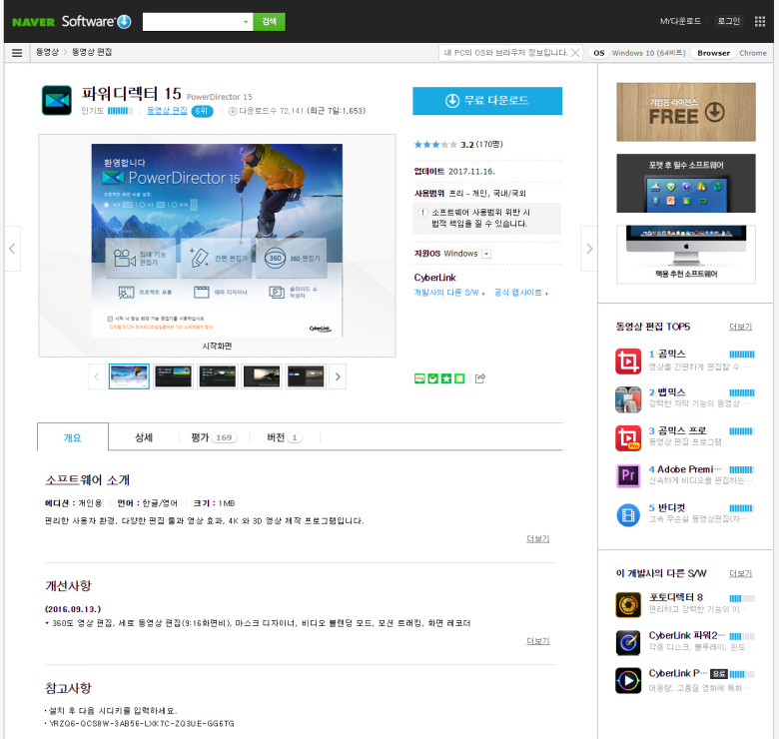Viewport: 779px width, 739px height.
Task: Select the third screenshot thumbnail
Action: (217, 376)
